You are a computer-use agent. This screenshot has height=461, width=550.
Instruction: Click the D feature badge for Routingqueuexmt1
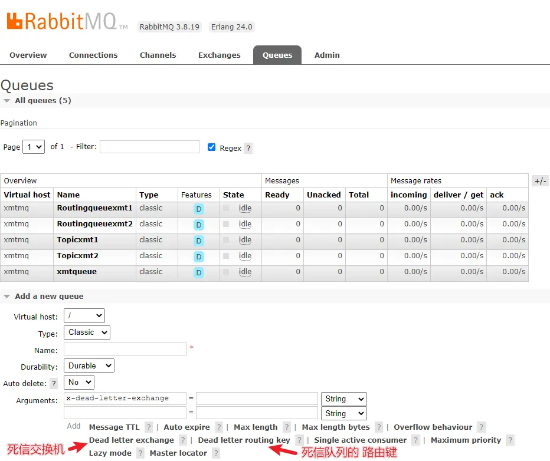[198, 209]
